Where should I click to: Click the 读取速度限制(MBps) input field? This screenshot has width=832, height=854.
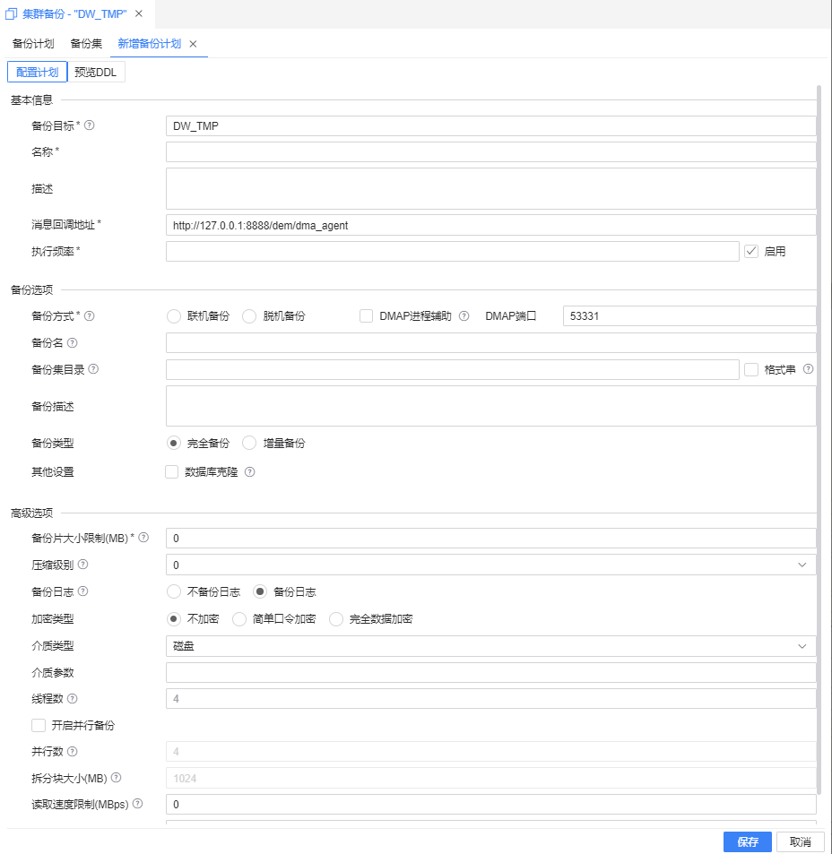coord(491,805)
